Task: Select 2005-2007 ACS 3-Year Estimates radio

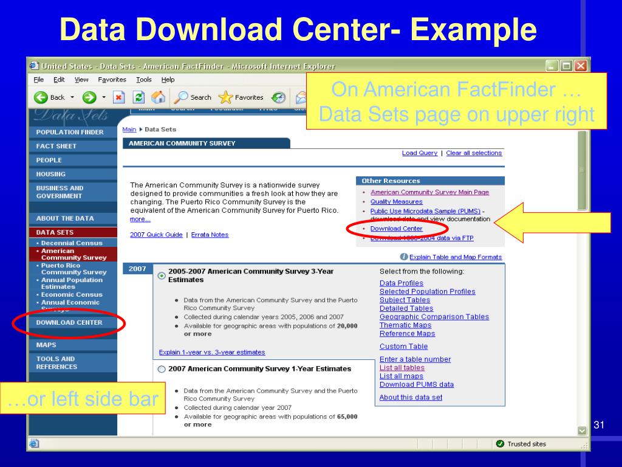Action: coord(162,275)
